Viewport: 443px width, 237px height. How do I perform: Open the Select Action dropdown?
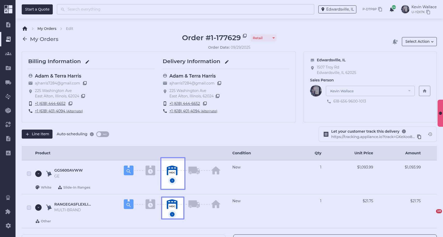(419, 41)
